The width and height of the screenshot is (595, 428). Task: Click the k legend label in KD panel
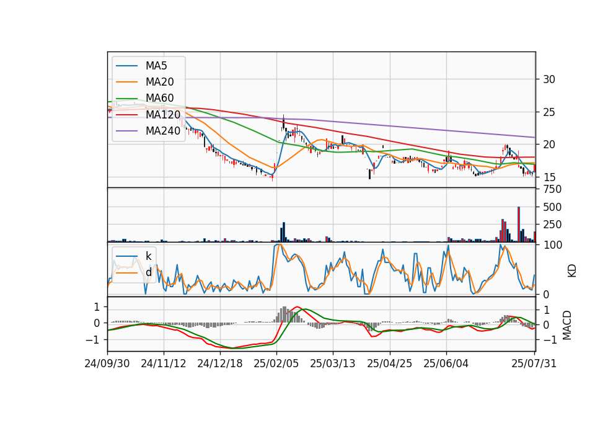tap(148, 256)
